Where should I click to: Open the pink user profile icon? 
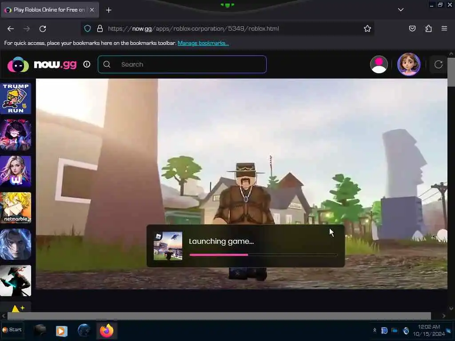tap(379, 64)
